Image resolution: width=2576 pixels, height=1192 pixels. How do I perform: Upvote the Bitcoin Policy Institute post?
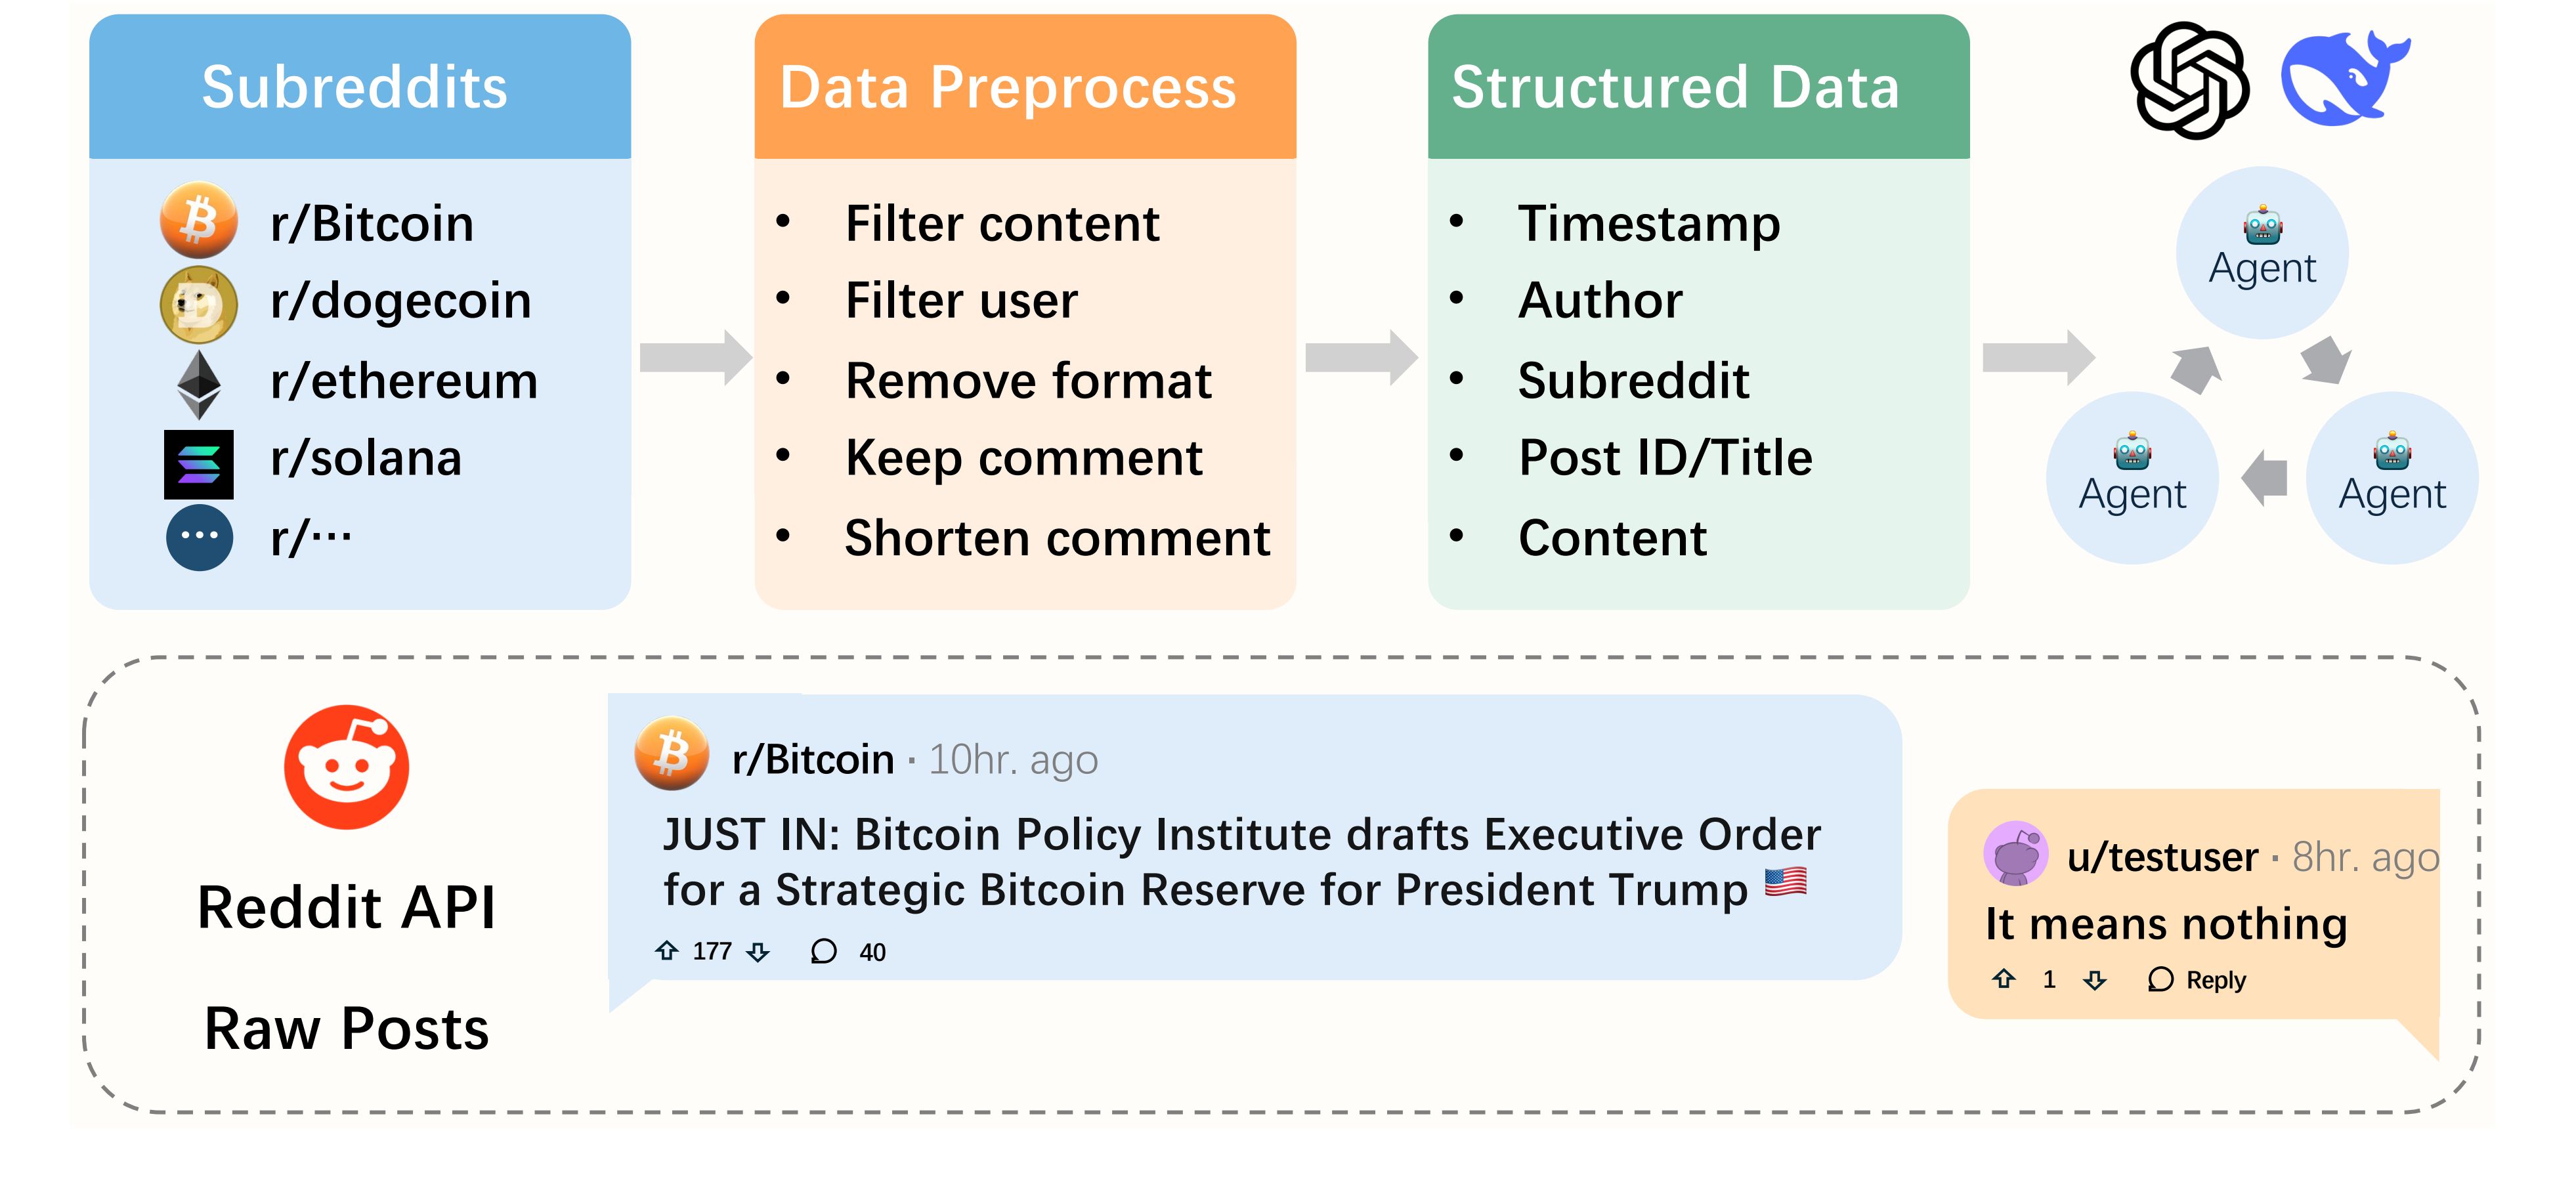667,951
